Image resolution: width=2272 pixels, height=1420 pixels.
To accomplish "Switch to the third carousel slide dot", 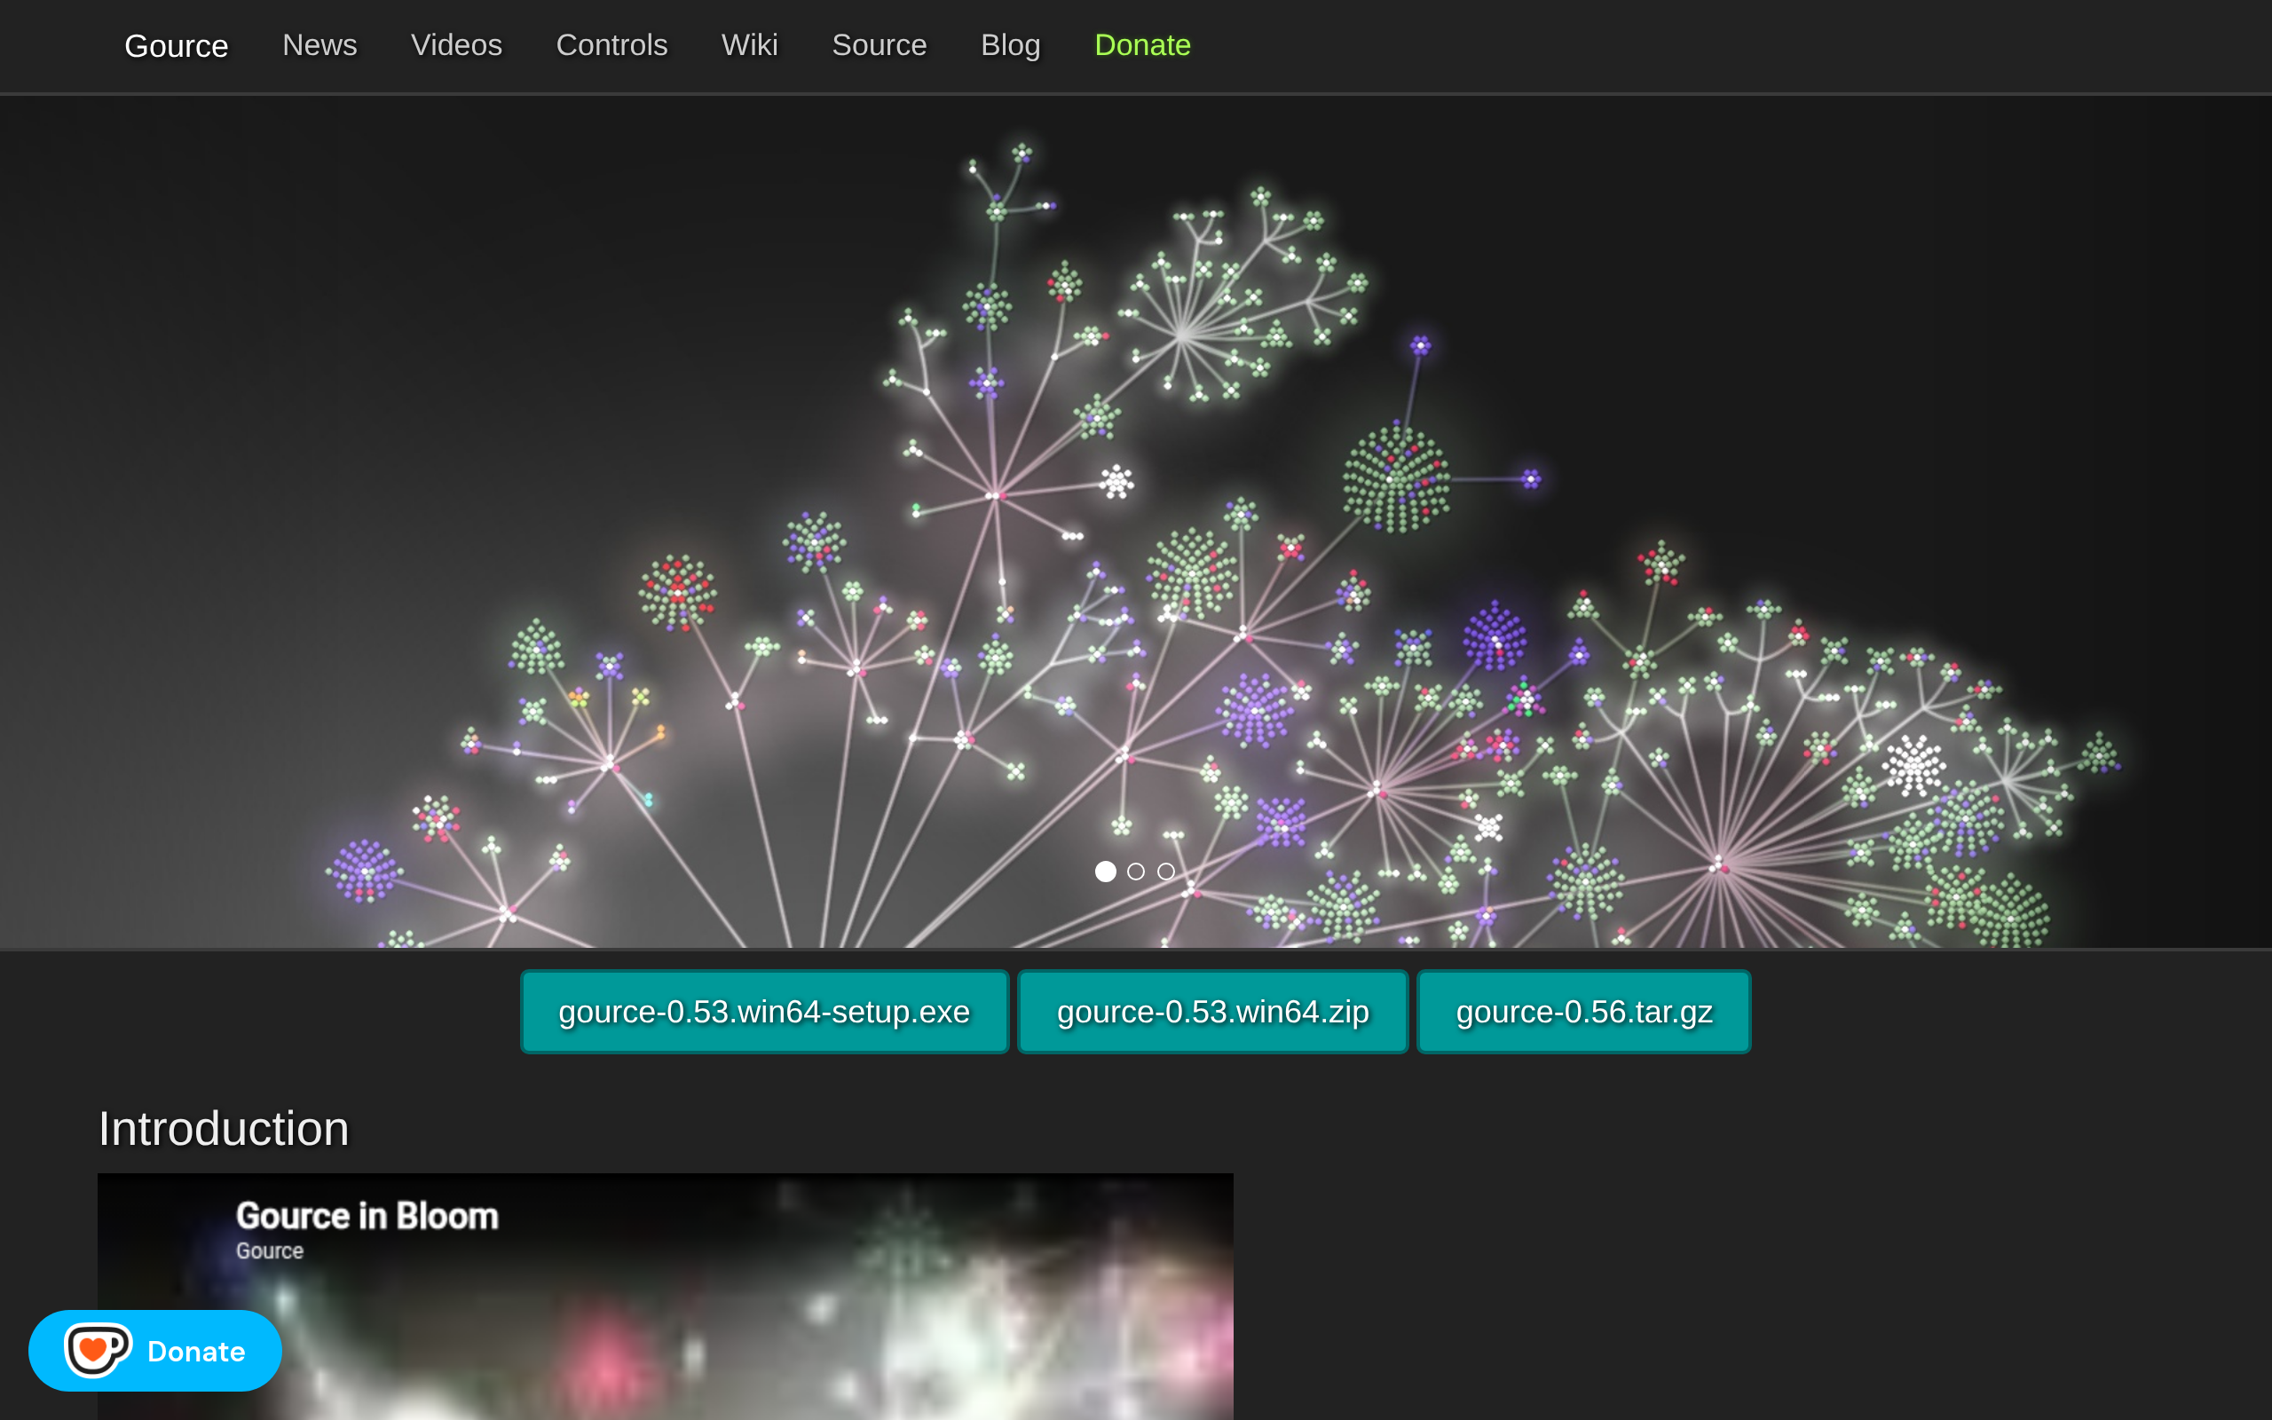I will 1166,872.
